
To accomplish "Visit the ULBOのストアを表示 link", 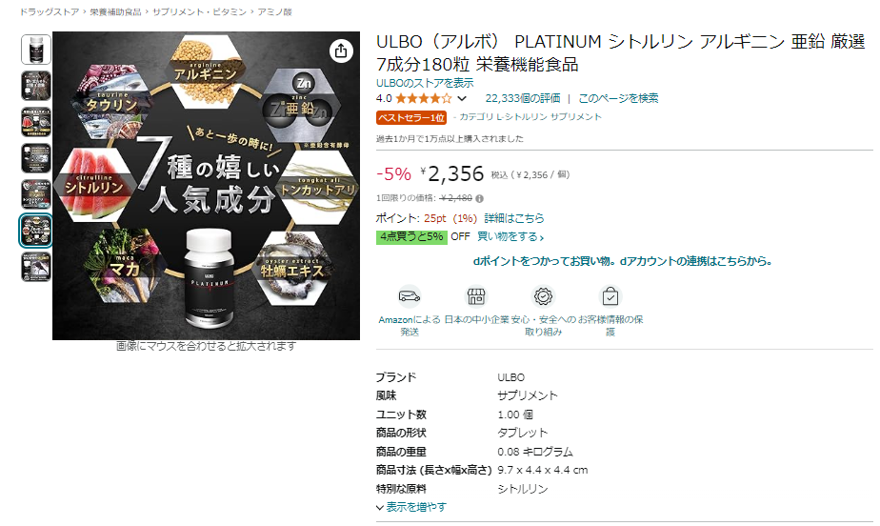I will pyautogui.click(x=425, y=83).
